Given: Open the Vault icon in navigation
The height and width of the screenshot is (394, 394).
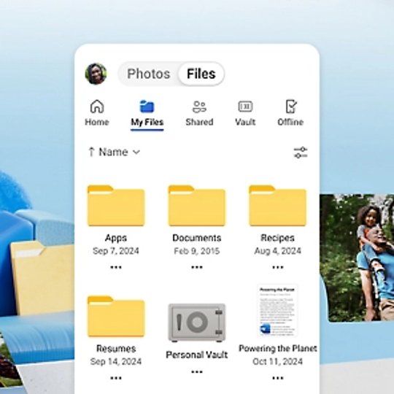Looking at the screenshot, I should pos(245,107).
